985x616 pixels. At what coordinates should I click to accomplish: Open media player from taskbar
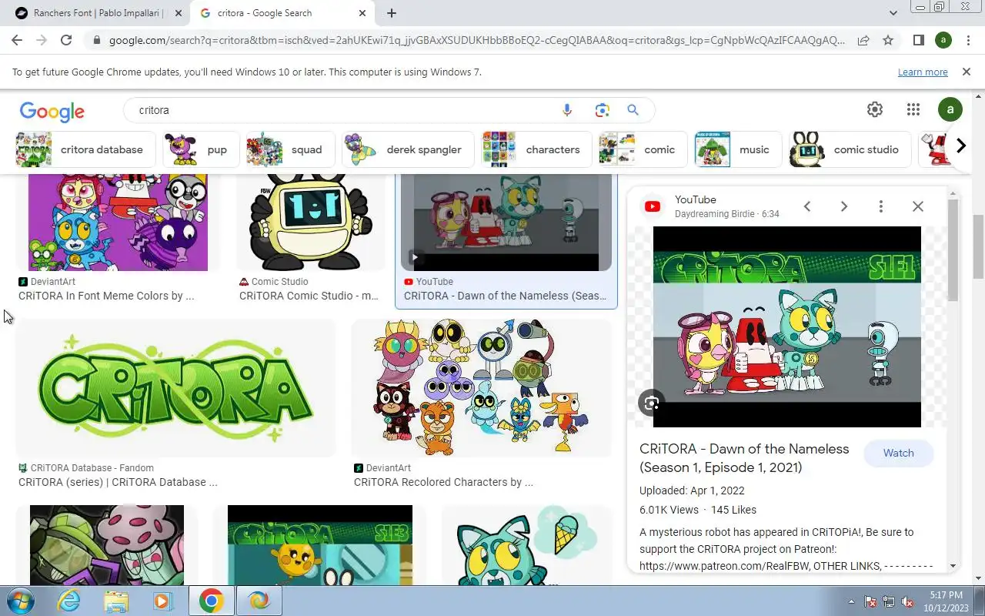coord(163,601)
